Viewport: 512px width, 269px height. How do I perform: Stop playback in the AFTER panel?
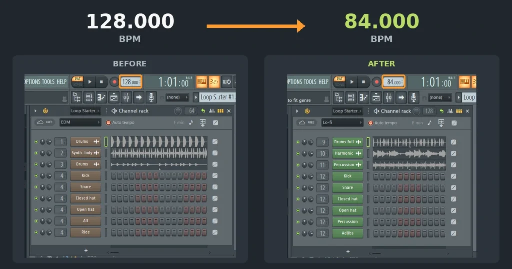coord(364,82)
